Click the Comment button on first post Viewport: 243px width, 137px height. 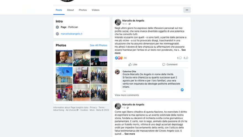[x=170, y=64]
